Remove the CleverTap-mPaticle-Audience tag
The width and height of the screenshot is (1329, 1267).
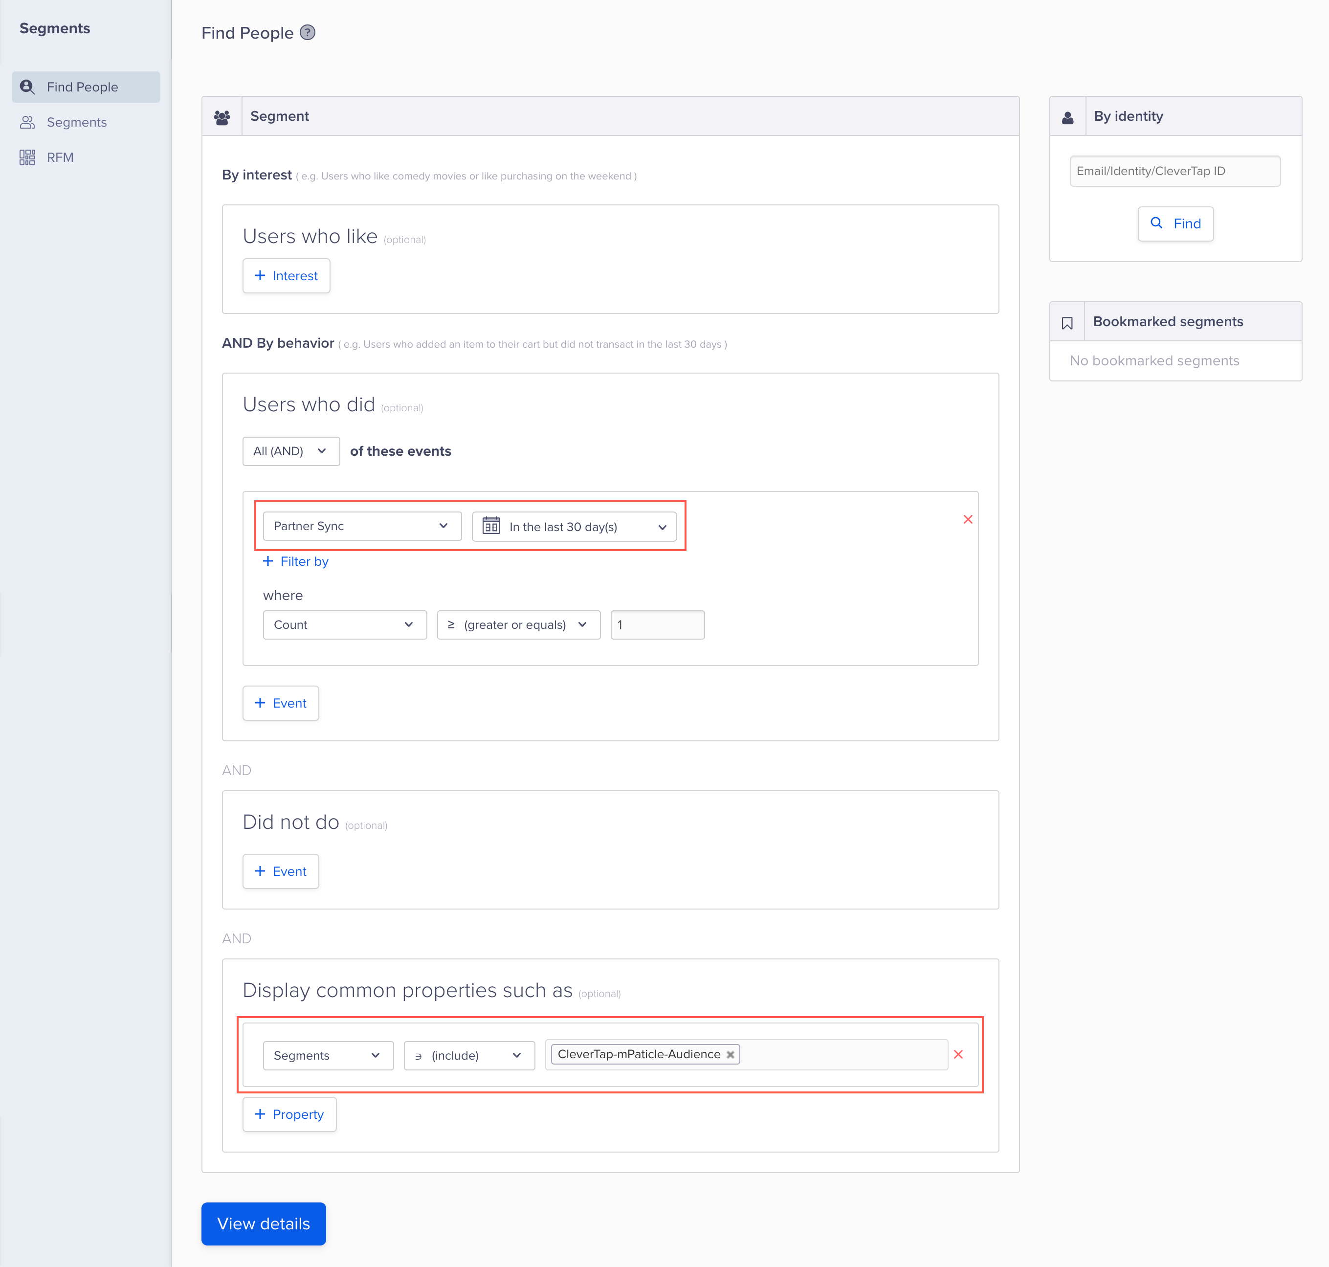pyautogui.click(x=730, y=1054)
